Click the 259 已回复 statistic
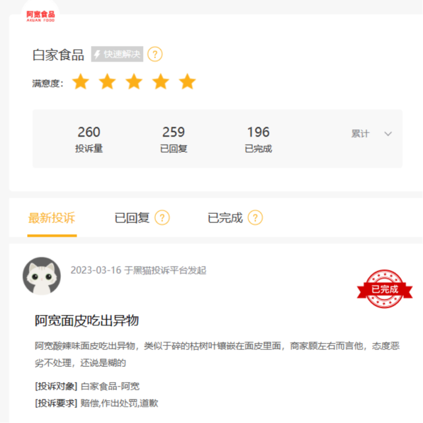The image size is (423, 423). click(174, 139)
